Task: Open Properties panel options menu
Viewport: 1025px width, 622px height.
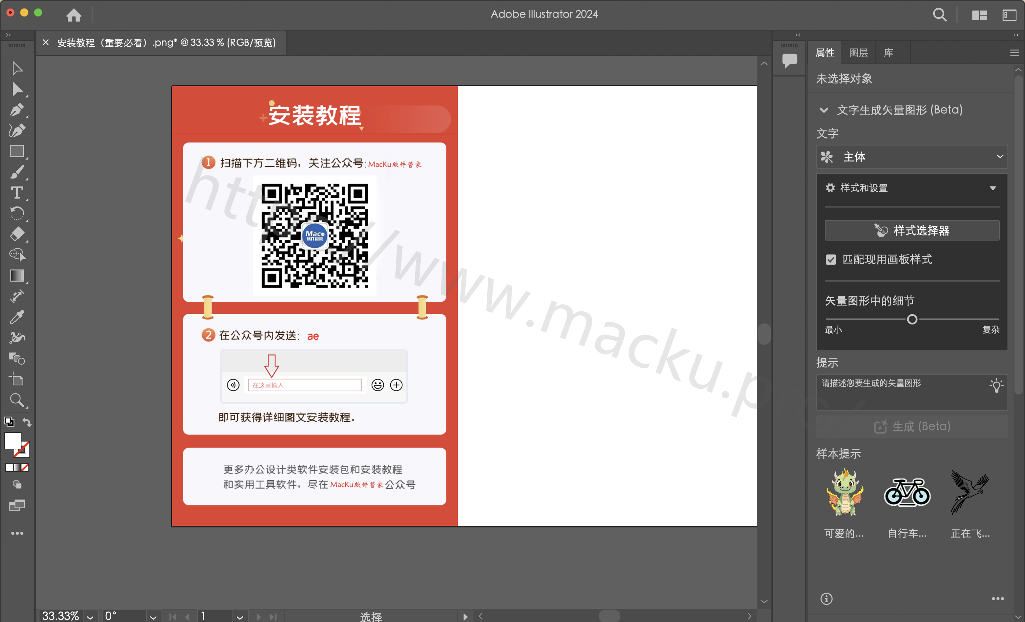Action: (1014, 53)
